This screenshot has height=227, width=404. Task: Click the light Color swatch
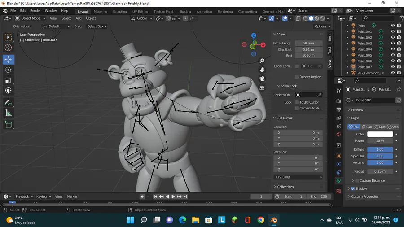tap(380, 134)
